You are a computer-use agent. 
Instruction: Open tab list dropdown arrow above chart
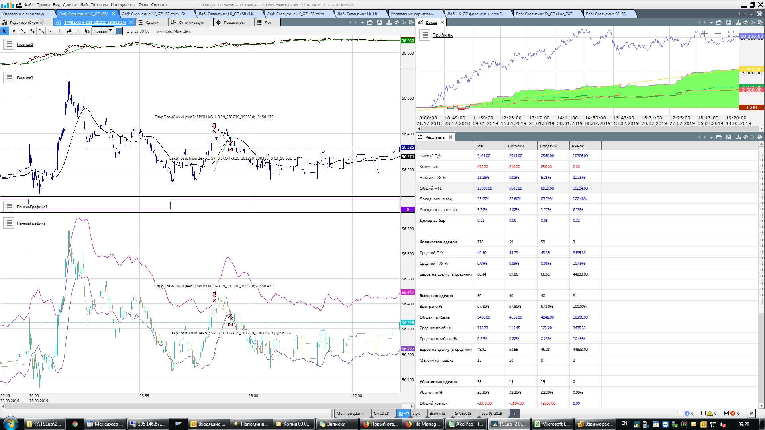tap(363, 23)
